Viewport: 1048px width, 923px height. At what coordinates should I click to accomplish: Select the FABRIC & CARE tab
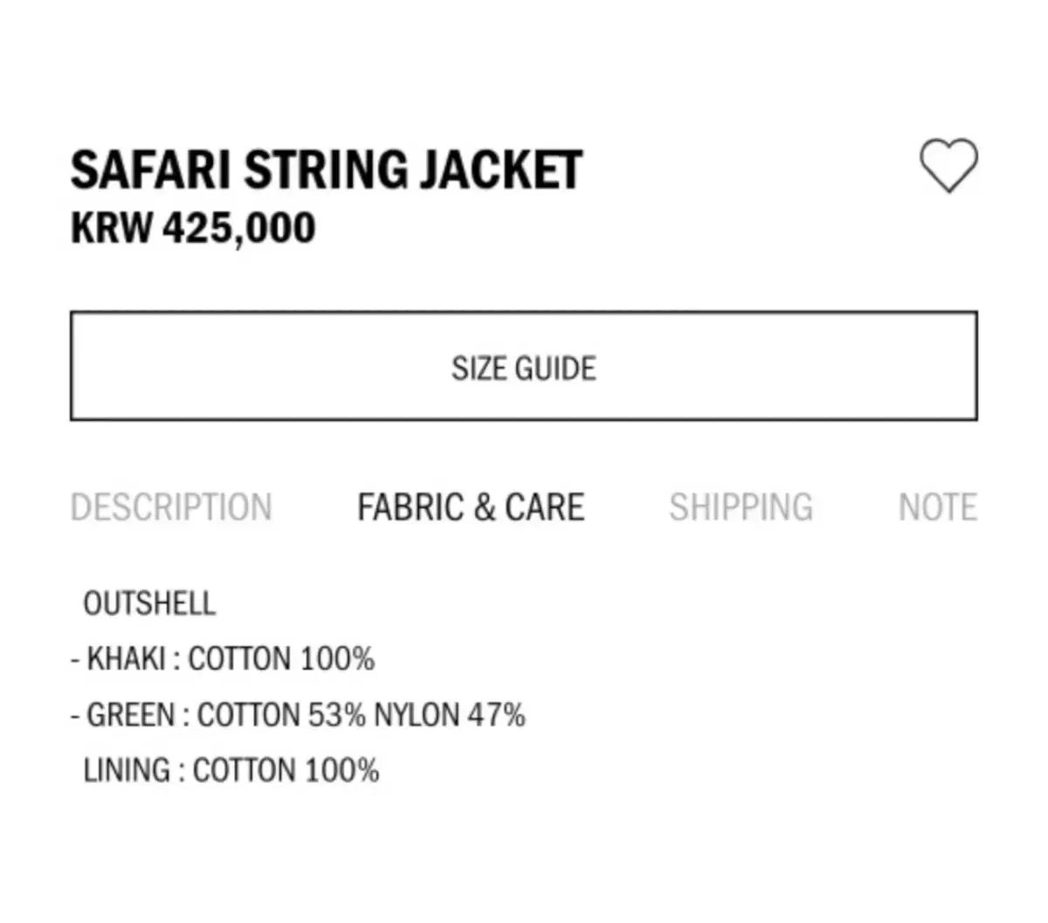tap(471, 507)
